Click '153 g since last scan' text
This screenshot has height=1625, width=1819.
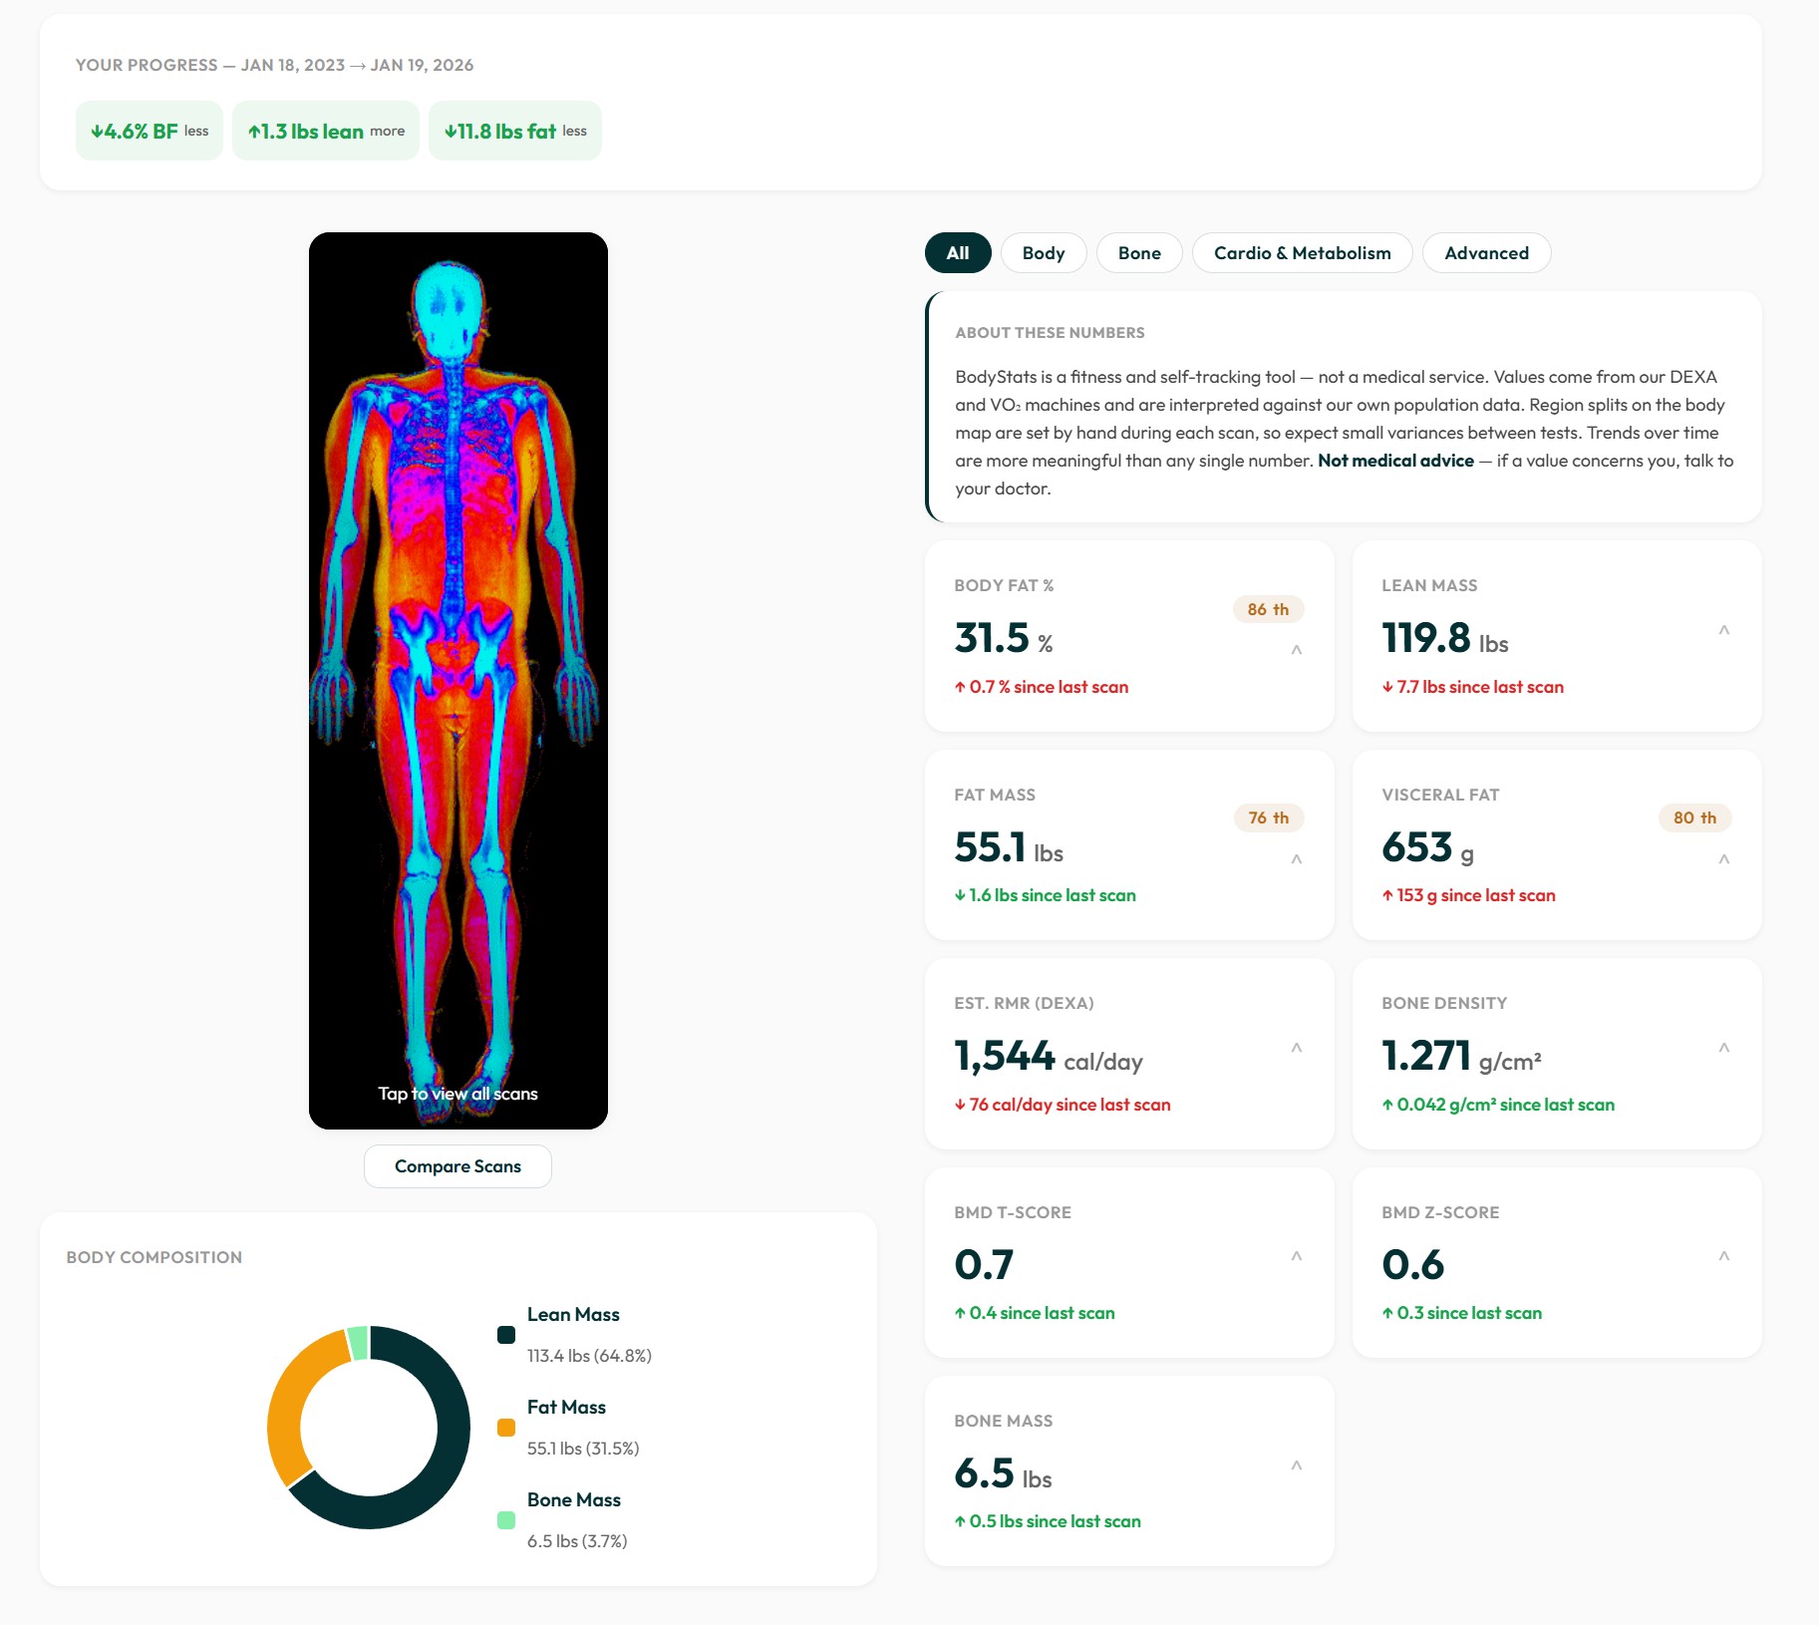[1468, 895]
